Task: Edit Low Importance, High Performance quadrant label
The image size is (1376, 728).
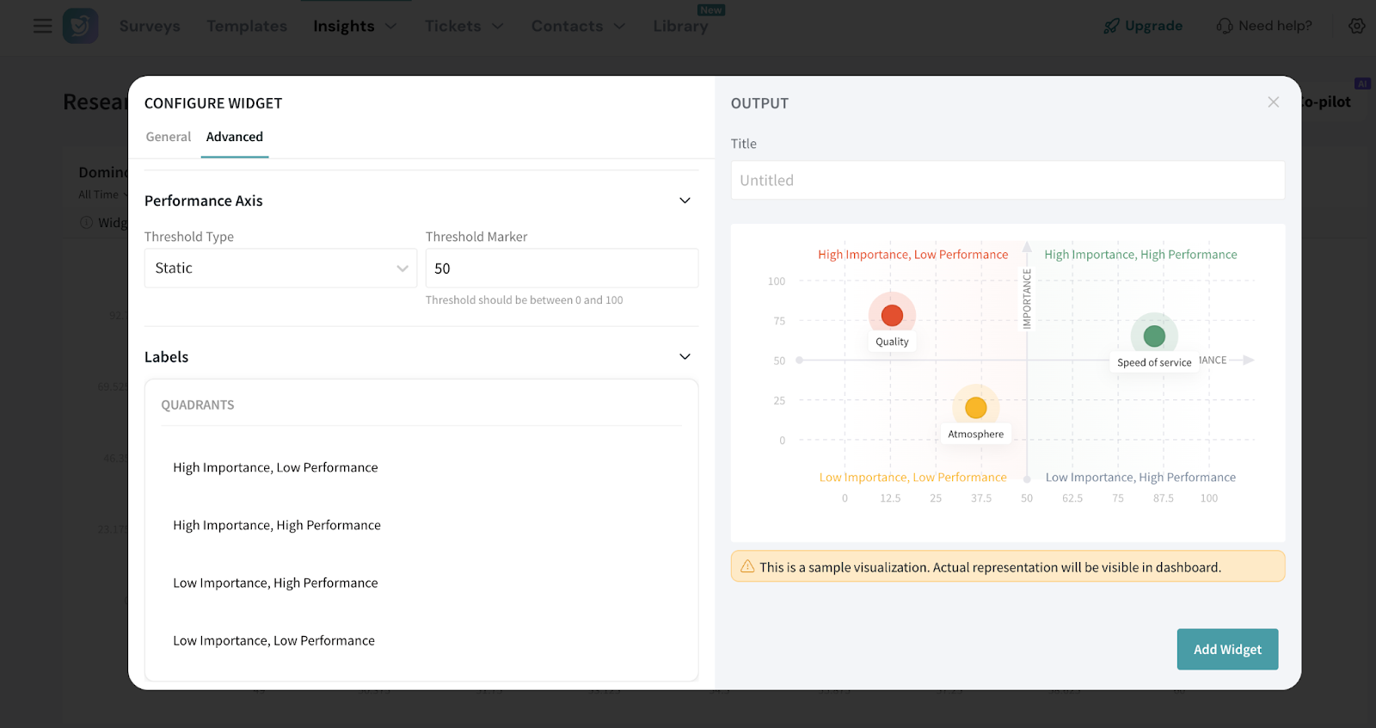Action: [275, 583]
